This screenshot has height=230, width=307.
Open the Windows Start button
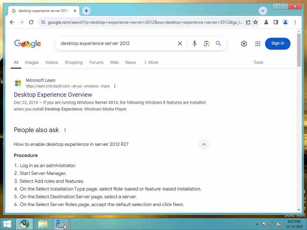click(7, 224)
